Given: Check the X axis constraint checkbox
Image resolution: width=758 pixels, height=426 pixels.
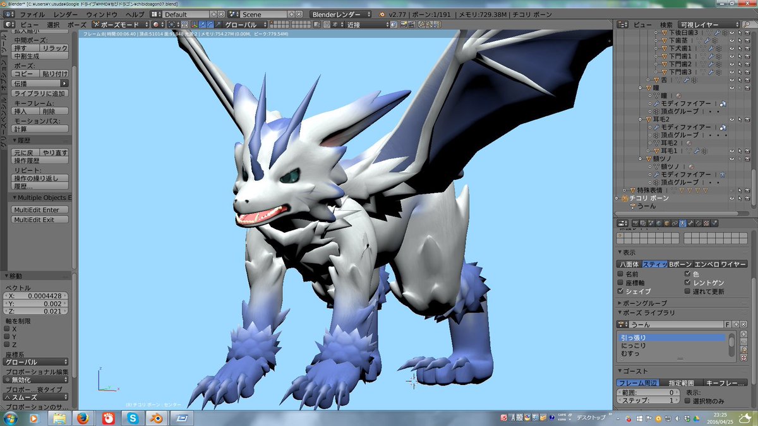Looking at the screenshot, I should click(7, 329).
